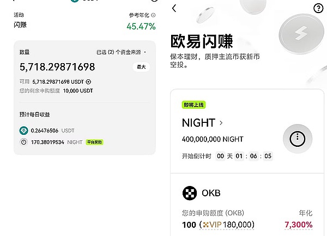Tap the countdown timer 00 天 01:06:05
This screenshot has height=236, width=327.
pos(244,156)
